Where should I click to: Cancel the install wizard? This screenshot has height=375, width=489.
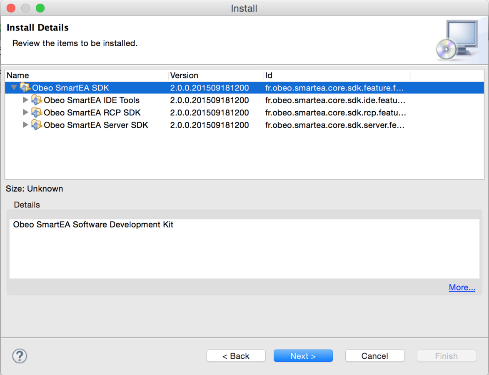coord(375,356)
